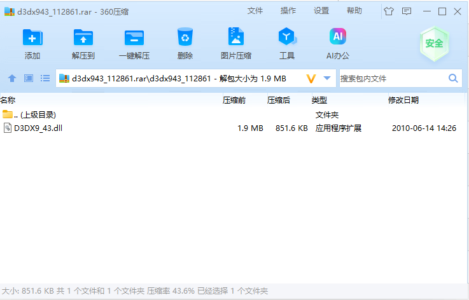The height and width of the screenshot is (300, 469).
Task: Click the 上级目录 folder icon
Action: pyautogui.click(x=8, y=114)
